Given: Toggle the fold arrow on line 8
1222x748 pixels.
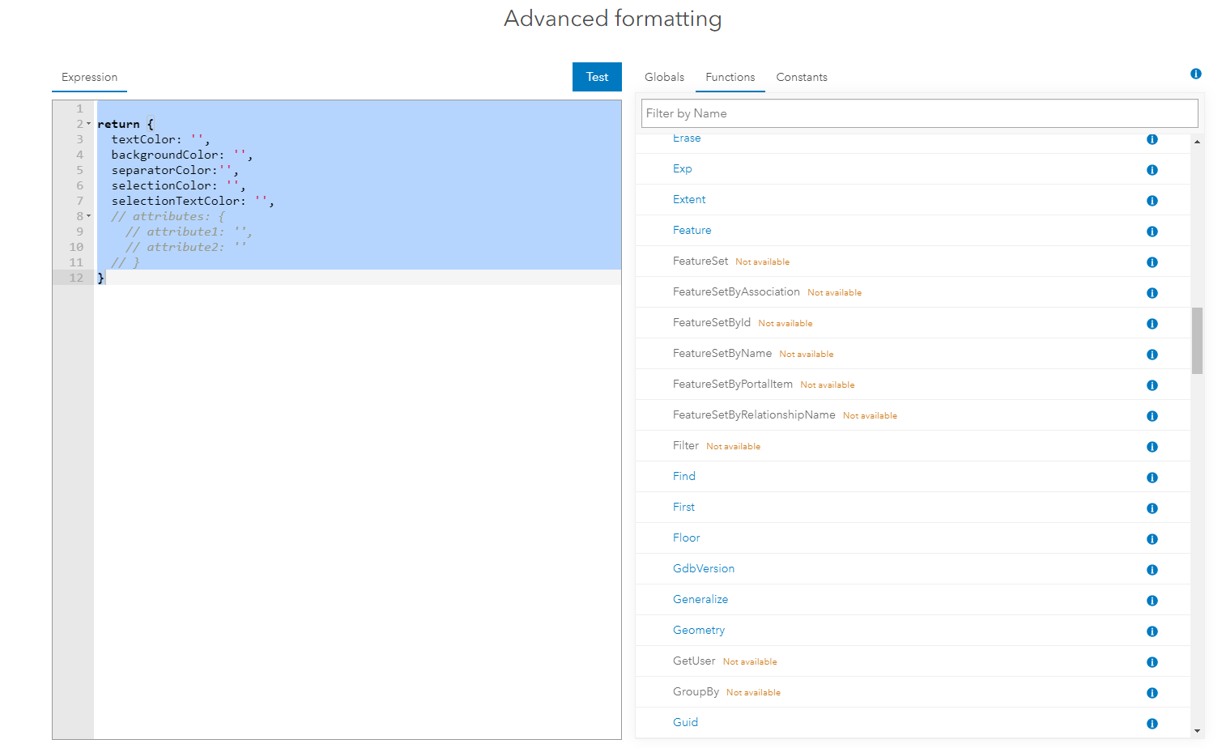Looking at the screenshot, I should click(88, 216).
